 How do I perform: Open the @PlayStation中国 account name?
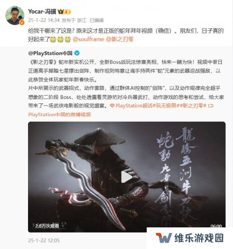click(50, 53)
